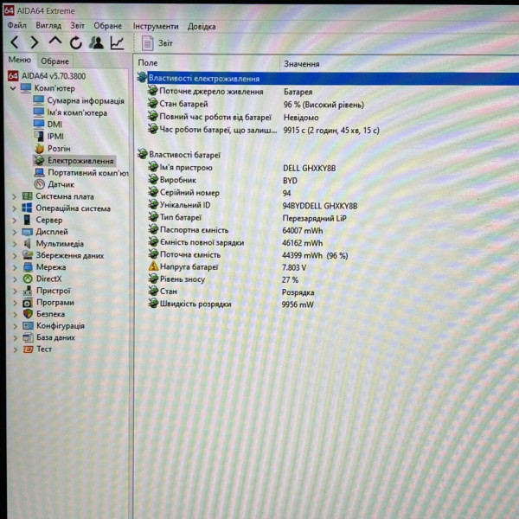Expand the Дисплей node

(x=14, y=232)
